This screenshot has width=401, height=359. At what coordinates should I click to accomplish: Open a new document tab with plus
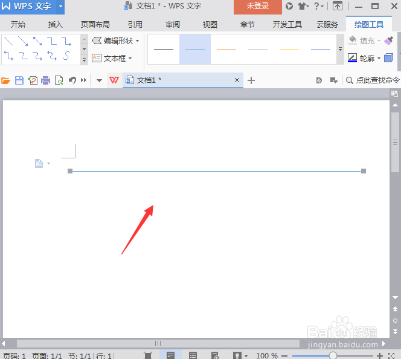[x=251, y=80]
